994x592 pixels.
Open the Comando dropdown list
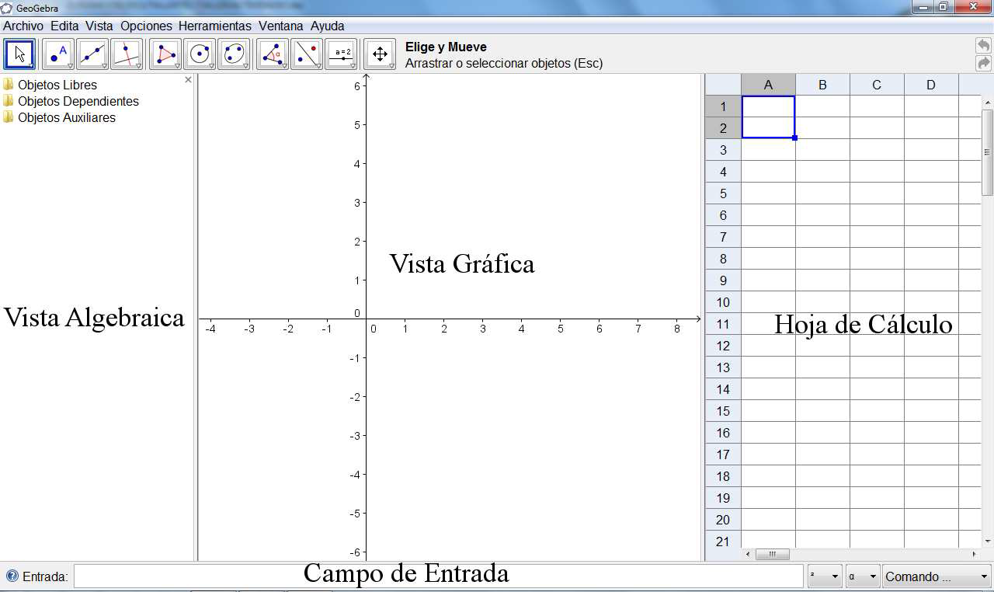click(x=936, y=576)
